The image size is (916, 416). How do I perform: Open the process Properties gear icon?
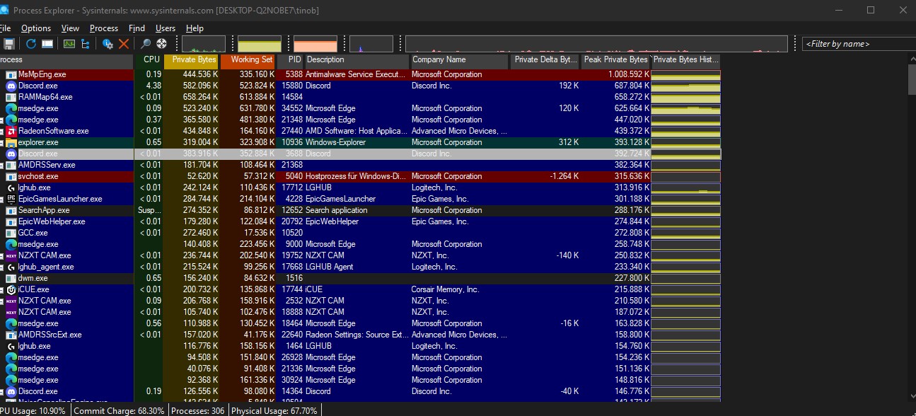(108, 44)
